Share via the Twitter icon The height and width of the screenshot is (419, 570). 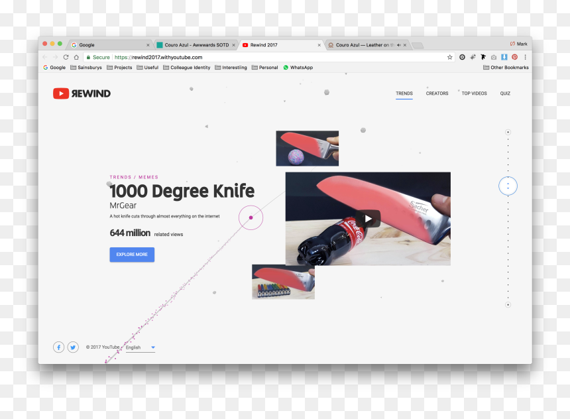click(x=73, y=347)
